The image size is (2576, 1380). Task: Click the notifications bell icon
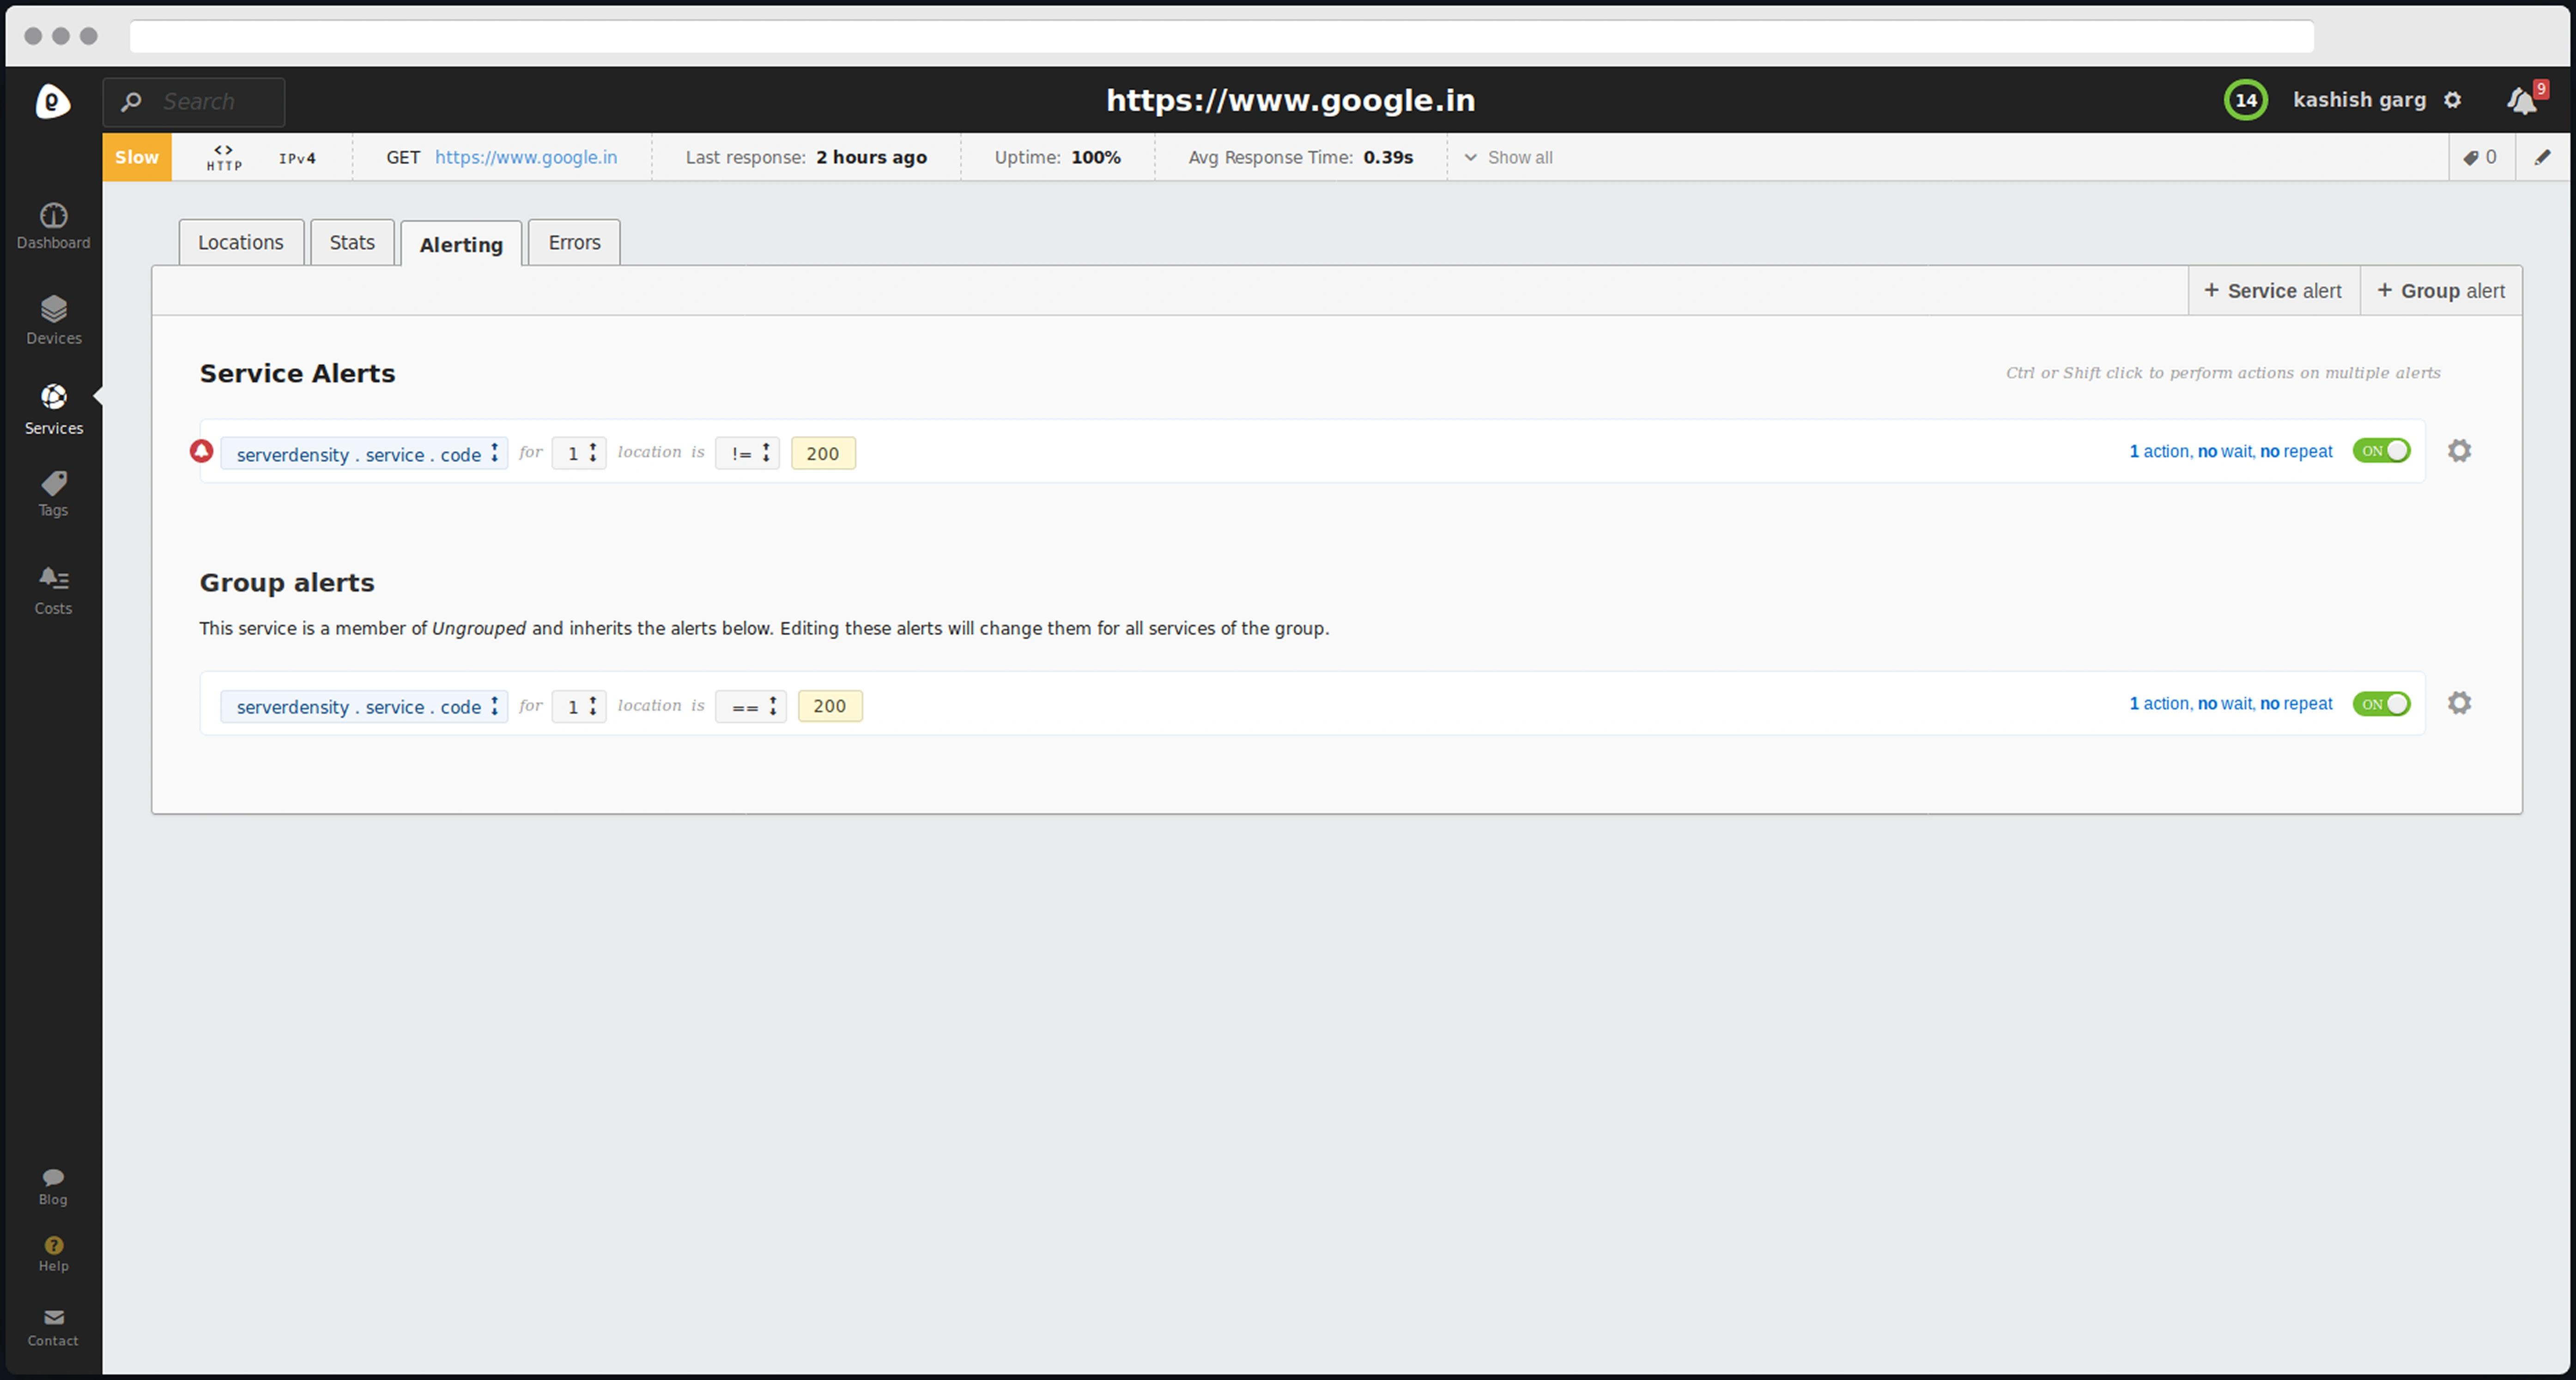[2521, 101]
